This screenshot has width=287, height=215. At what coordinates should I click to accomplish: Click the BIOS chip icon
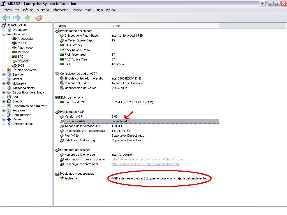tap(14, 66)
